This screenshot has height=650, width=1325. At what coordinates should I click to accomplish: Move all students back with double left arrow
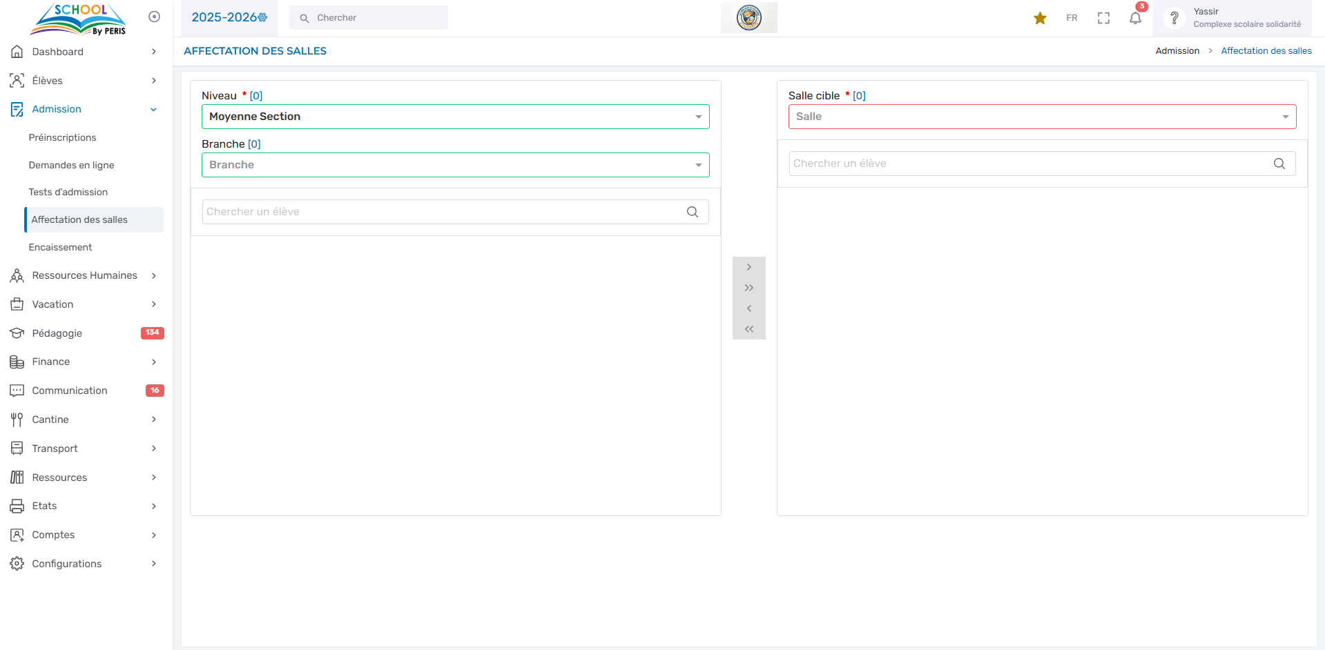[749, 329]
